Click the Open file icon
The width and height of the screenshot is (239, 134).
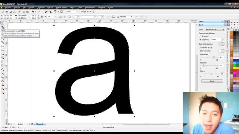(x=7, y=12)
